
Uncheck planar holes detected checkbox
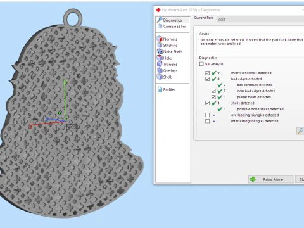[213, 97]
